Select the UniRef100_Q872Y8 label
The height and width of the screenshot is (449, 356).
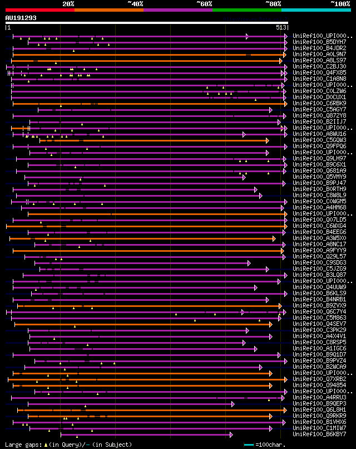[319, 115]
